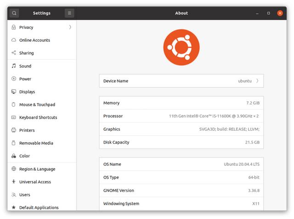The width and height of the screenshot is (294, 219).
Task: Open Region & Language settings
Action: point(42,169)
